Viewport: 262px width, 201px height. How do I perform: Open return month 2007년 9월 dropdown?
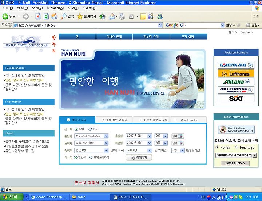[139, 143]
